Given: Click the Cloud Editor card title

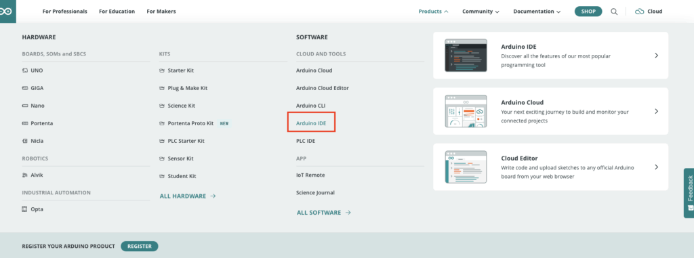Looking at the screenshot, I should pyautogui.click(x=519, y=158).
